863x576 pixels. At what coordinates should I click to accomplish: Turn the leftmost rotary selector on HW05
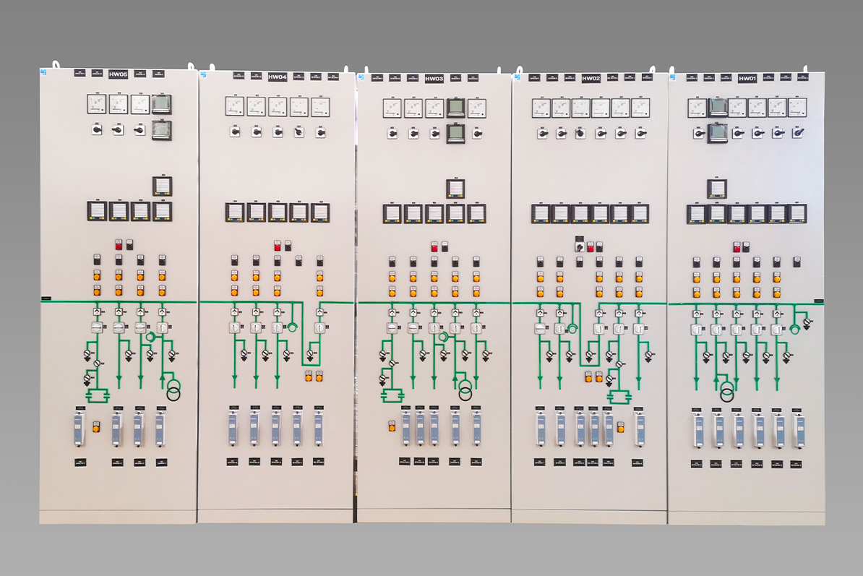(x=96, y=130)
